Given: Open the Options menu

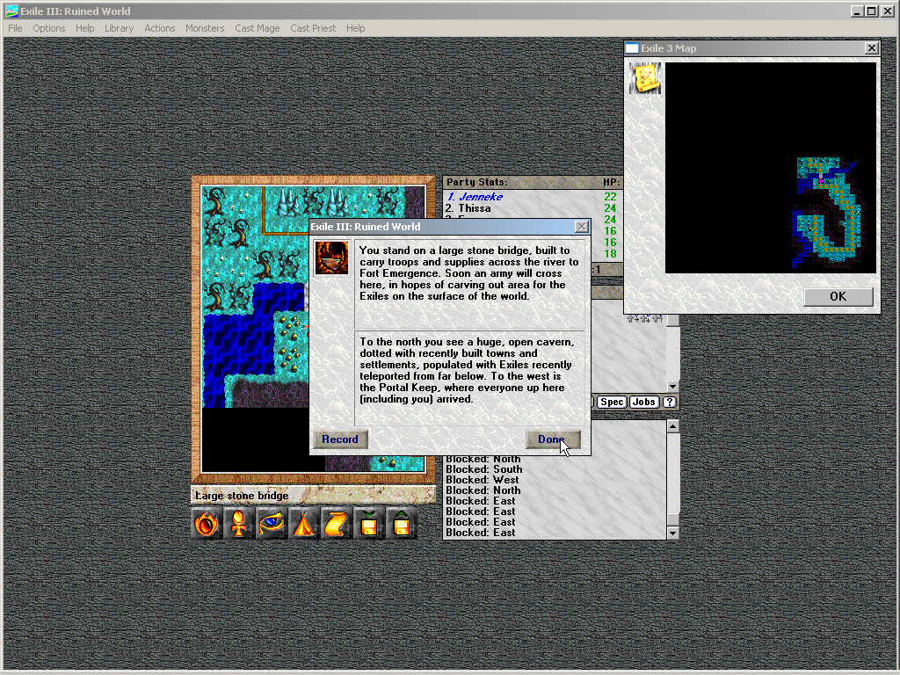Looking at the screenshot, I should [x=49, y=28].
